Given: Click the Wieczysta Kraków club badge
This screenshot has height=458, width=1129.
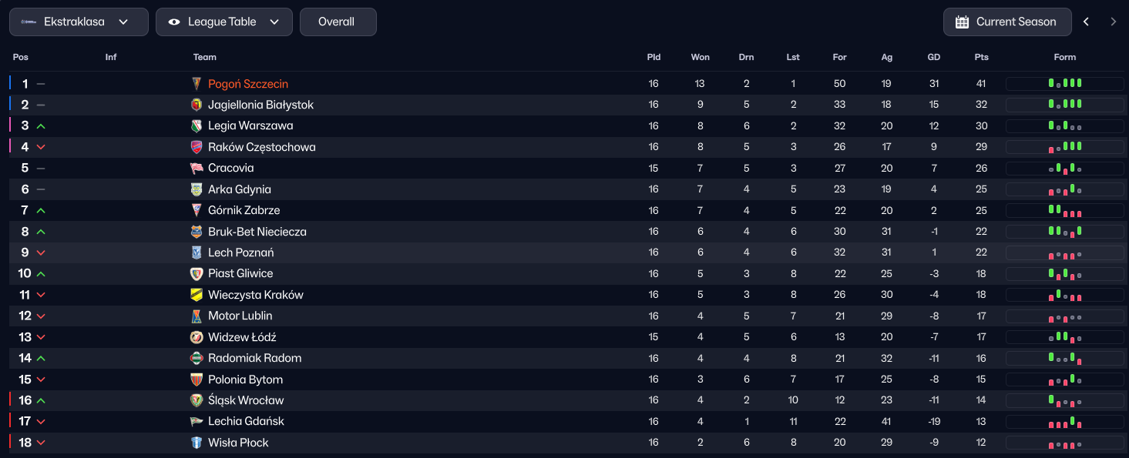Looking at the screenshot, I should pyautogui.click(x=197, y=295).
